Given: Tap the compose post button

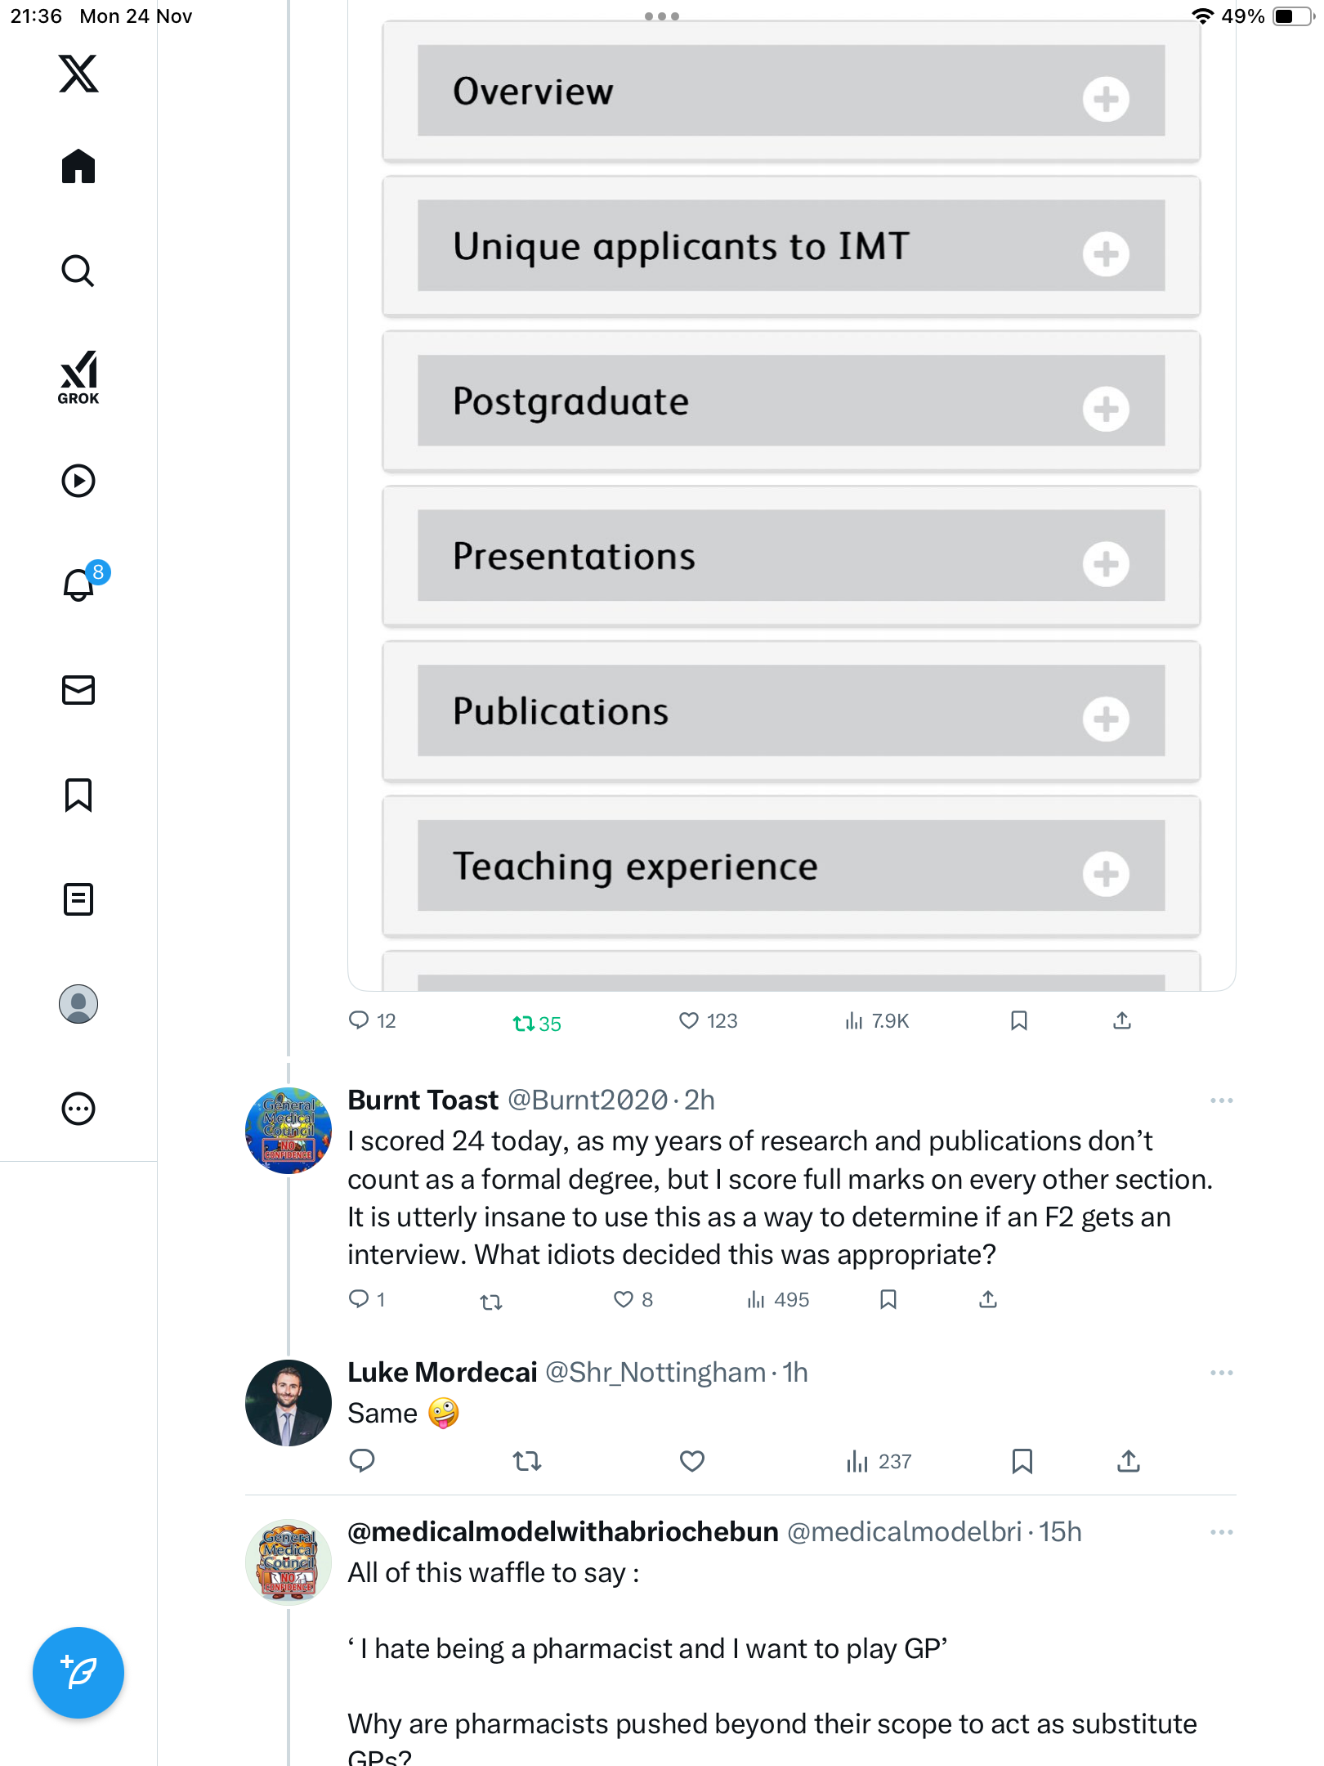Looking at the screenshot, I should click(x=78, y=1673).
